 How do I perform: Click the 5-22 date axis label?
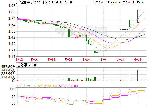[x=69, y=60]
